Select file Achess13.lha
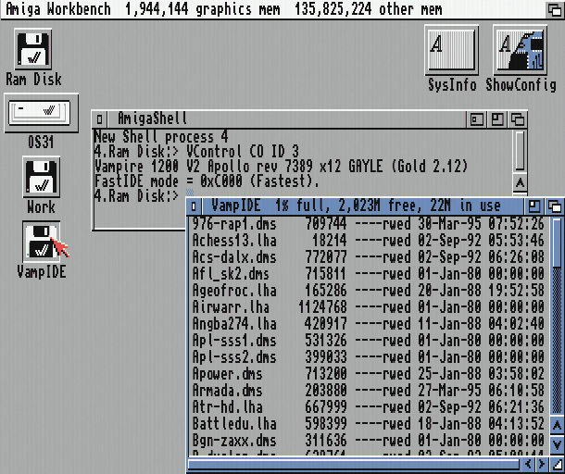This screenshot has width=565, height=474. pos(368,241)
